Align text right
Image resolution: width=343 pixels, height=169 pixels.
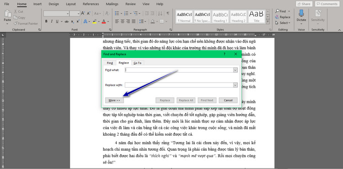coord(128,21)
